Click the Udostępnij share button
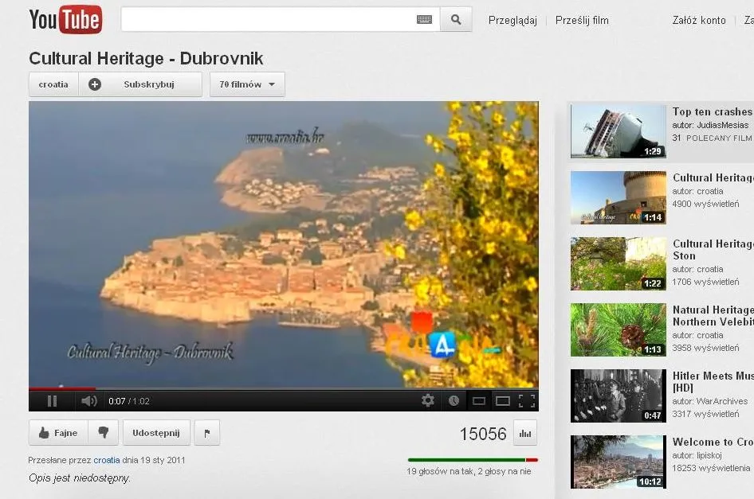 [156, 433]
